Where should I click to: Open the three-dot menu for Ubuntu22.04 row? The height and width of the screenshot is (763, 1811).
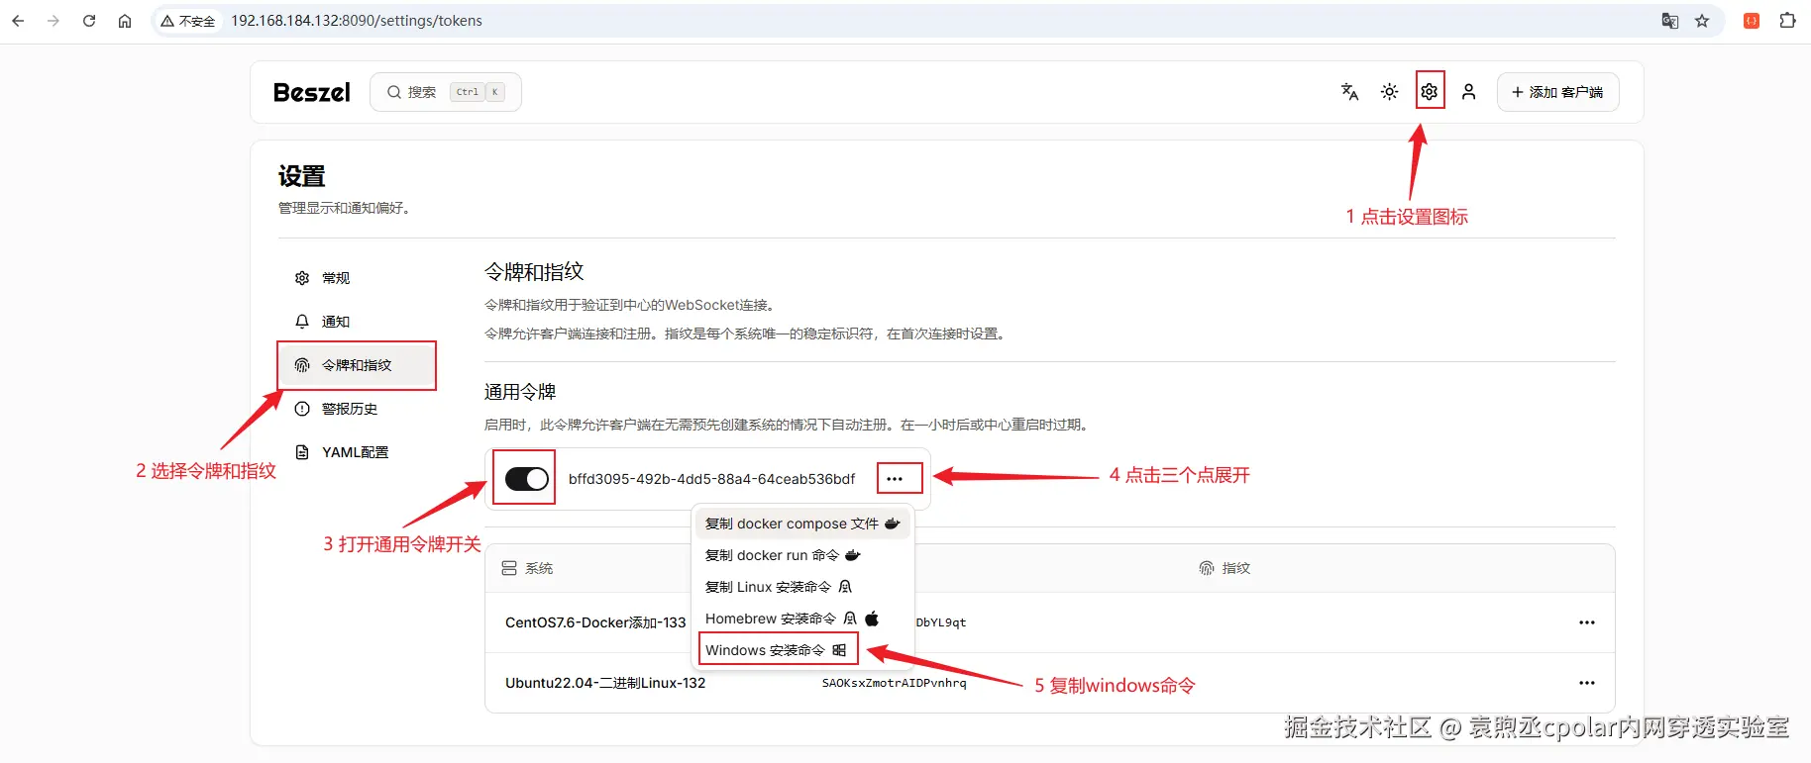tap(1587, 683)
